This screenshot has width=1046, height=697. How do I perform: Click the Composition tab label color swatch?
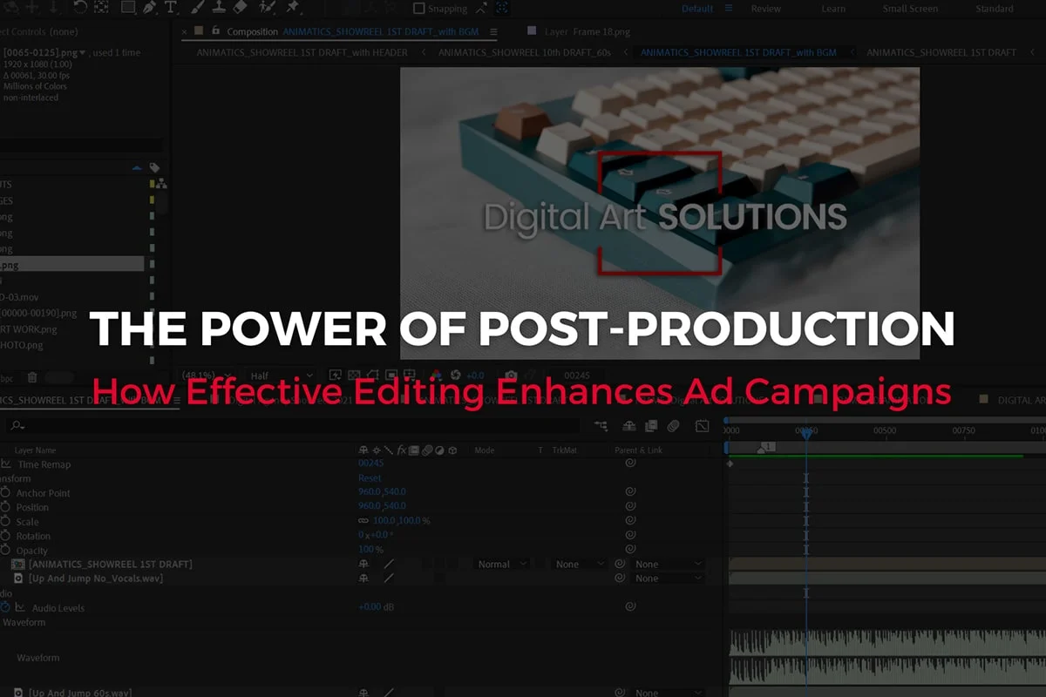point(200,30)
